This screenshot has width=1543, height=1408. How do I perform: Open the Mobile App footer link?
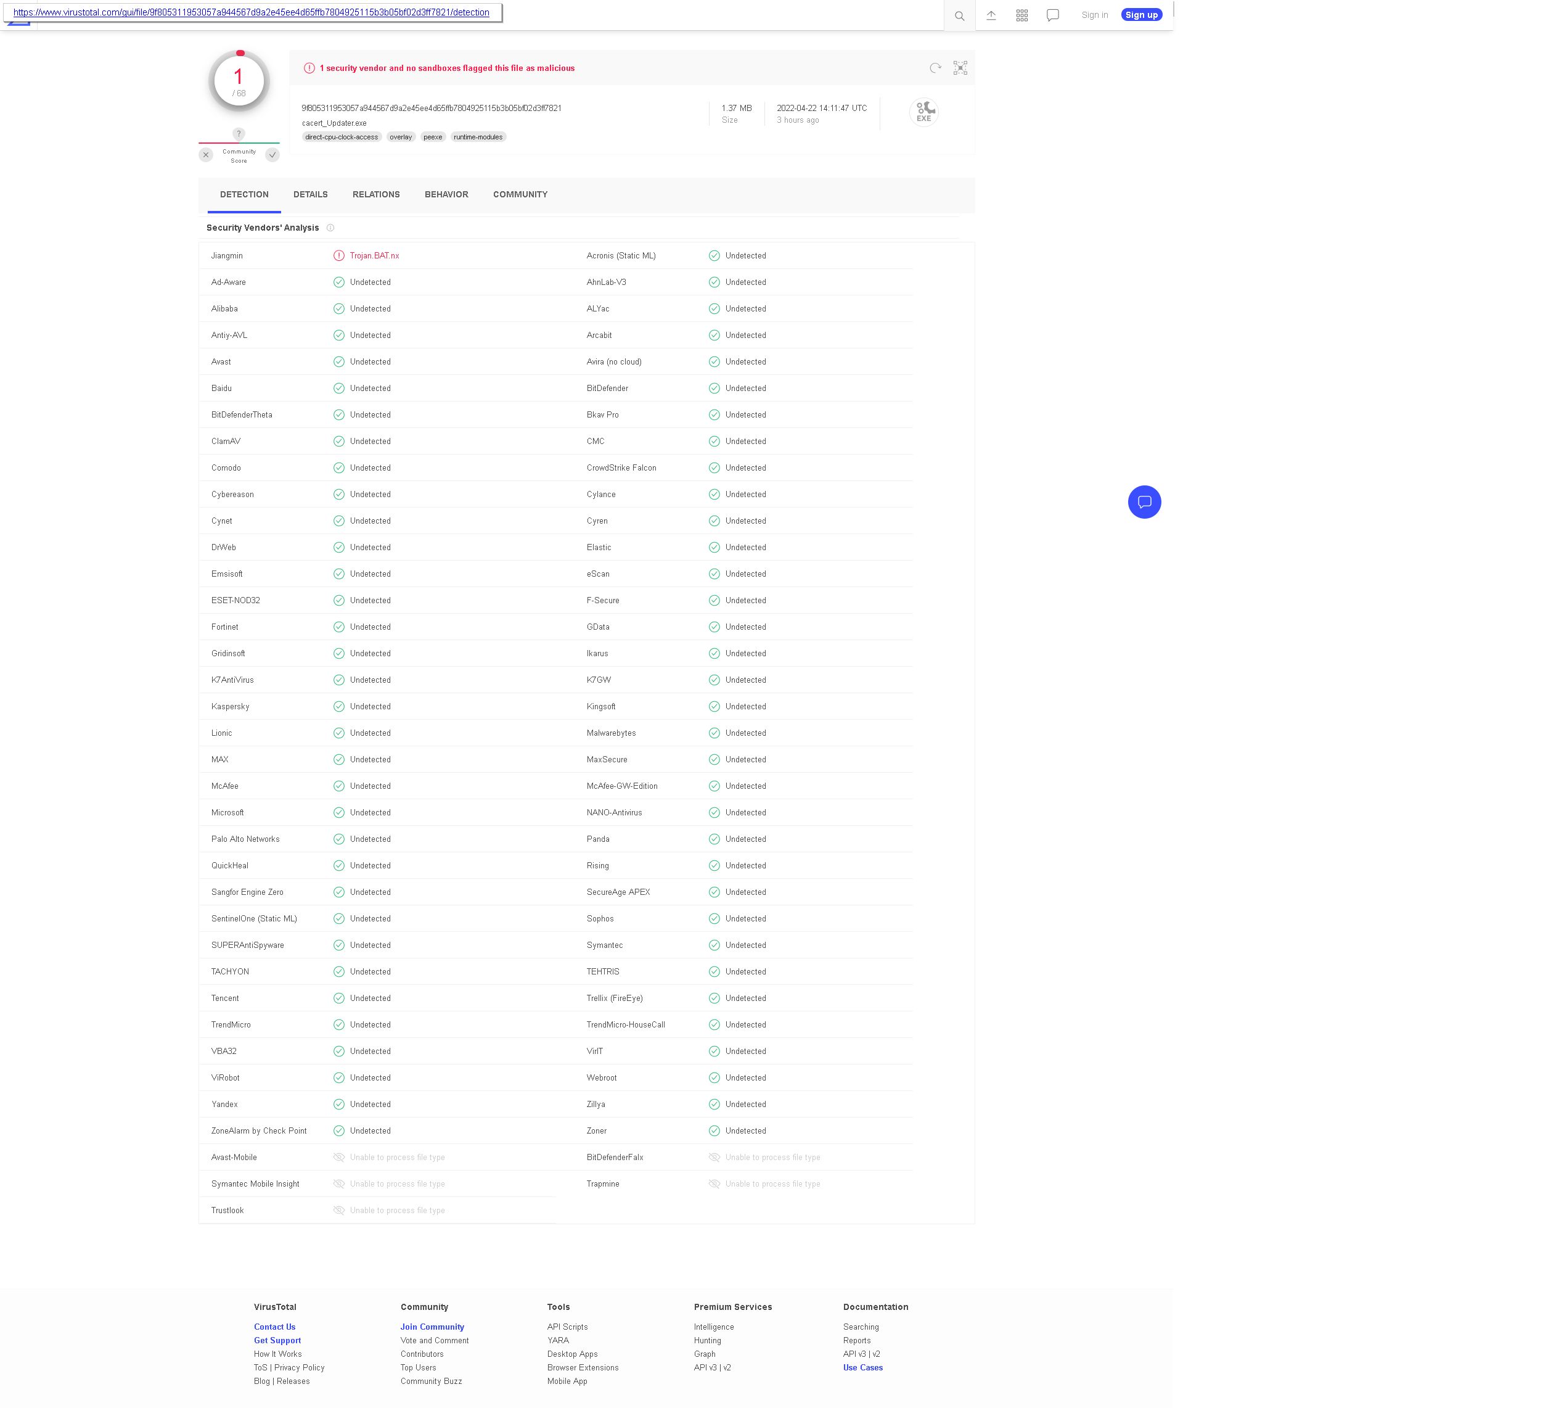[567, 1381]
